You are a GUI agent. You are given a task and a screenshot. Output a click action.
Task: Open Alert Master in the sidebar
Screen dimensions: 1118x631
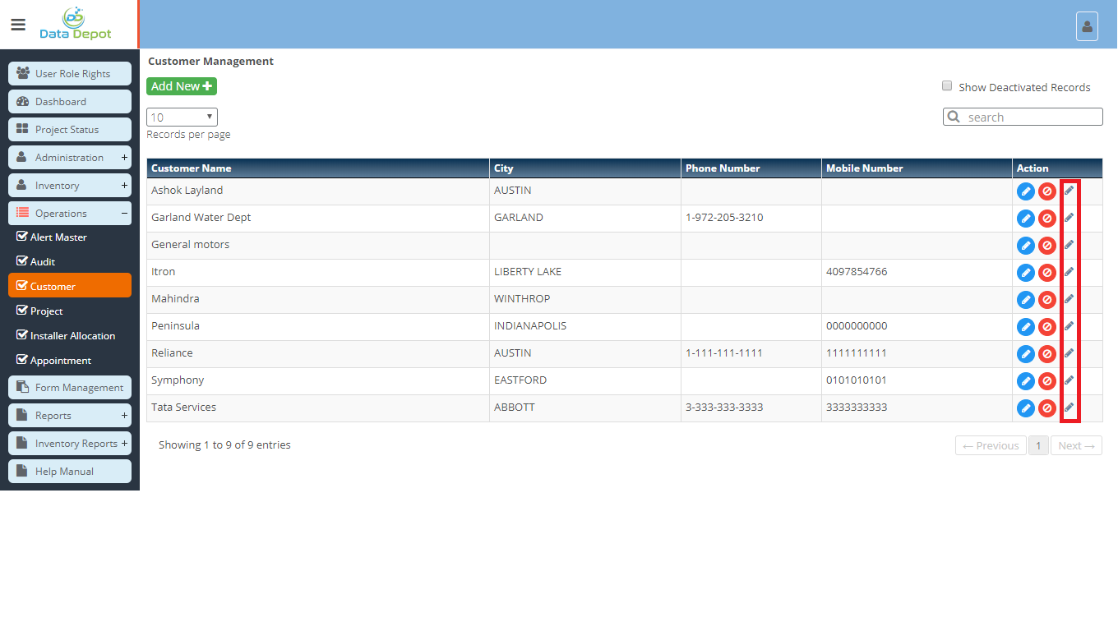(x=58, y=237)
